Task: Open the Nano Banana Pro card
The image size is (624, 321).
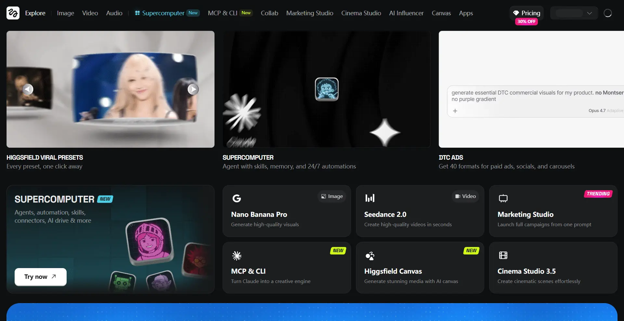Action: [287, 211]
